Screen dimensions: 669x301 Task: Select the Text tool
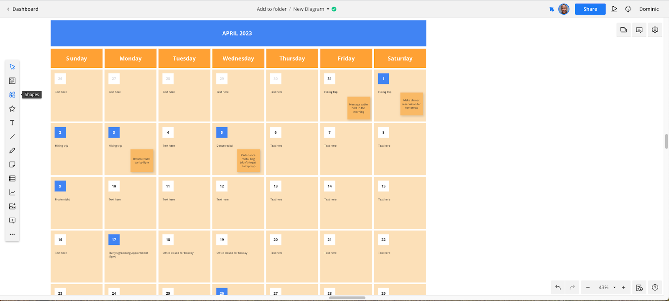pyautogui.click(x=12, y=123)
